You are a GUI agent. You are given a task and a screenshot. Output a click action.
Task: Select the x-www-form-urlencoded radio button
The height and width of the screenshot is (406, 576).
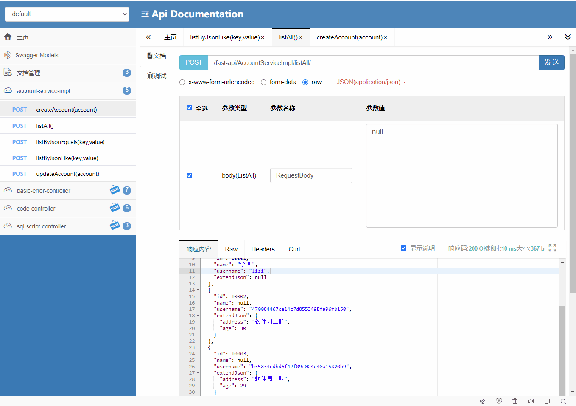182,82
